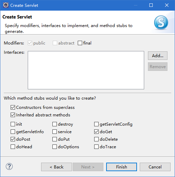
Task: Tick the getServletConfig checkbox
Action: tap(96, 124)
